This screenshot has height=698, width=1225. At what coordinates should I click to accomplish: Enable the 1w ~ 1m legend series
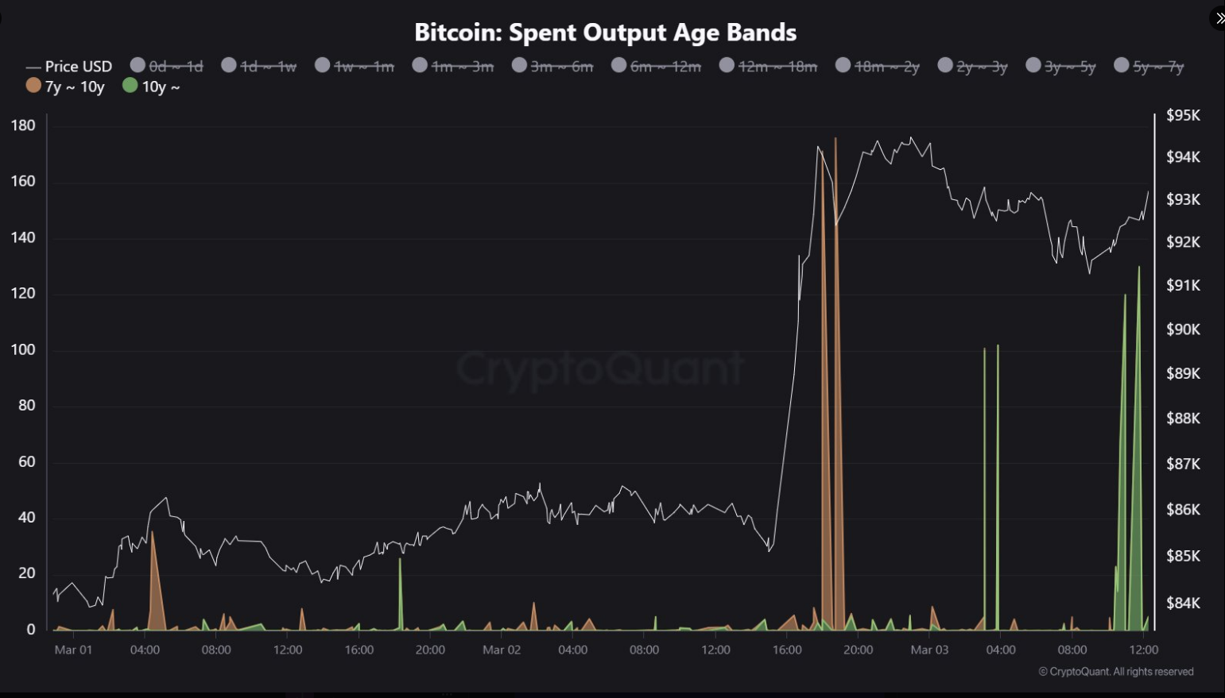tap(355, 67)
